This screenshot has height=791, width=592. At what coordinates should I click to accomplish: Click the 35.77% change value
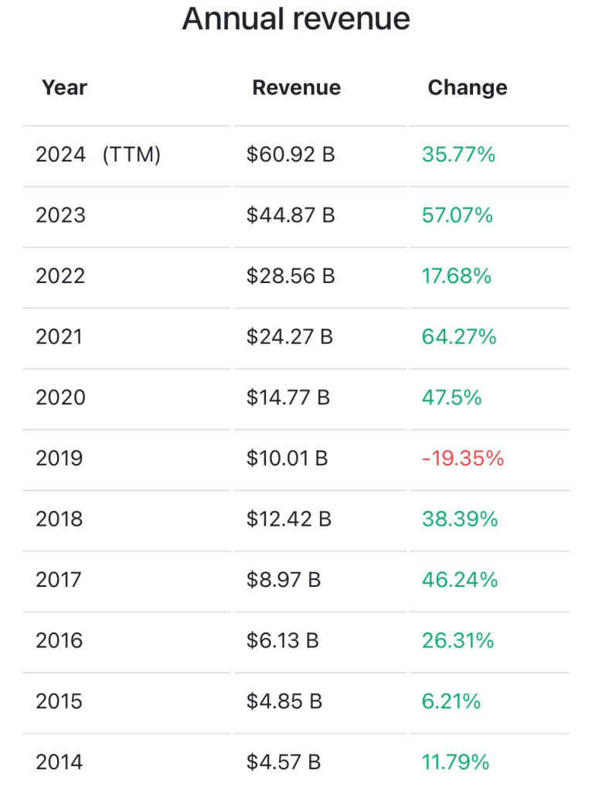pos(458,155)
